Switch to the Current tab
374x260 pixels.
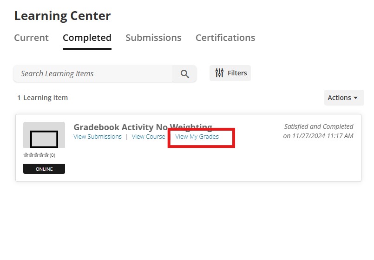pyautogui.click(x=31, y=38)
